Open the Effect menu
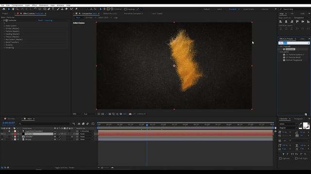 point(35,5)
